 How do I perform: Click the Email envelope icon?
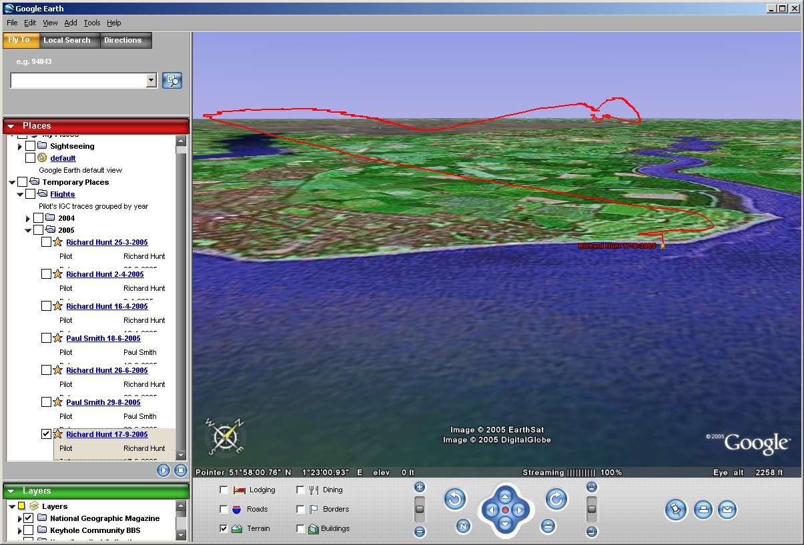727,510
